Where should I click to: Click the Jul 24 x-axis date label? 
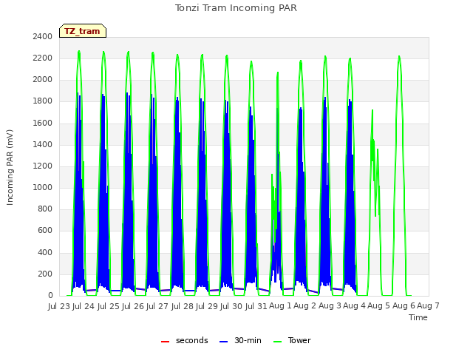[84, 306]
